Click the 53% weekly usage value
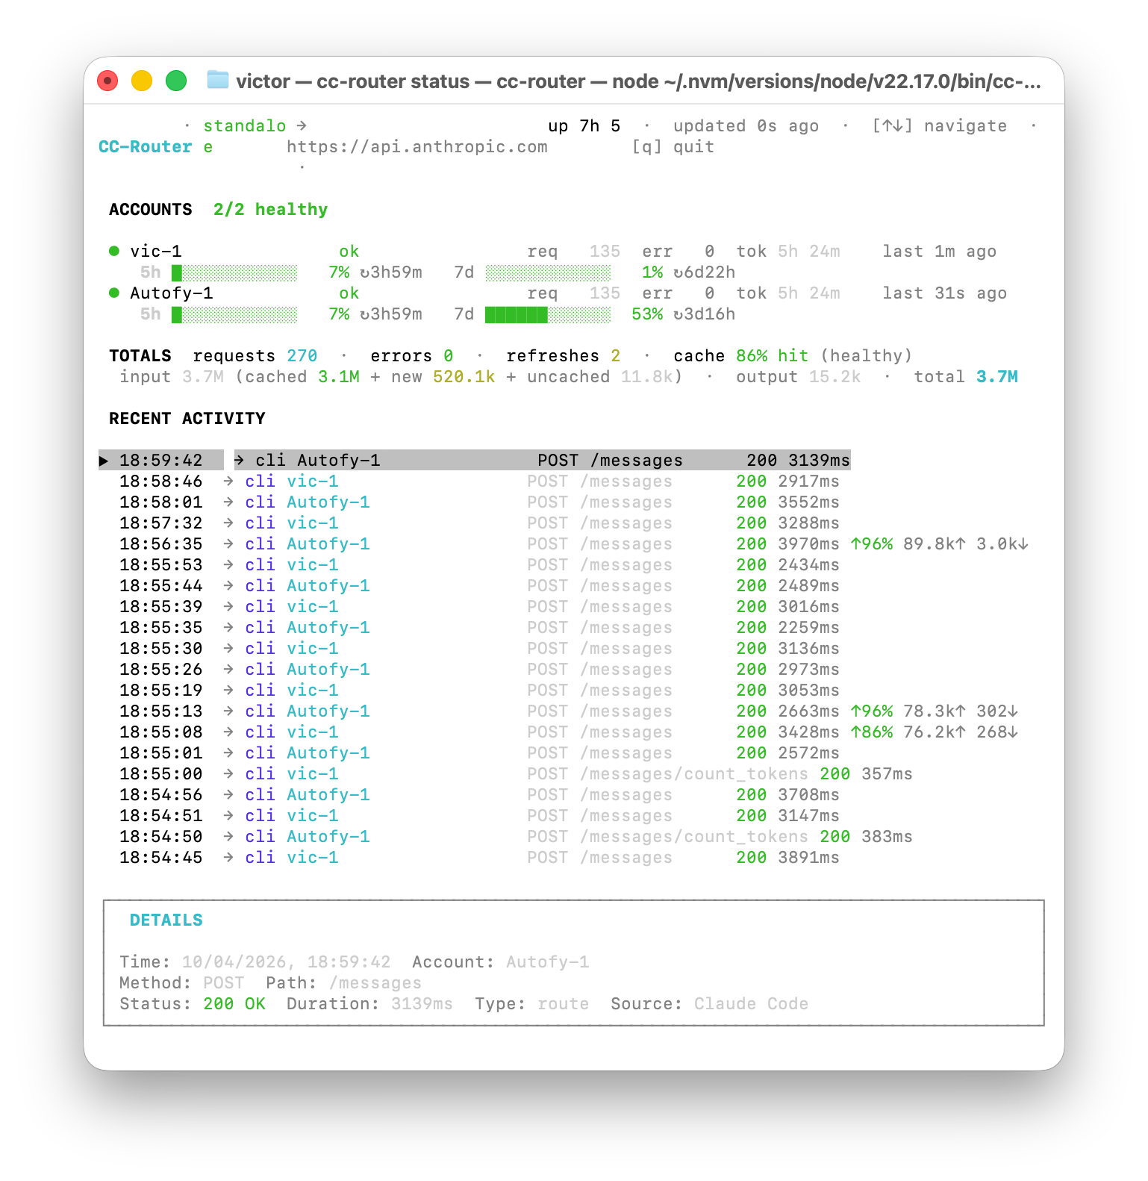Screen dimensions: 1148x1181 (647, 314)
